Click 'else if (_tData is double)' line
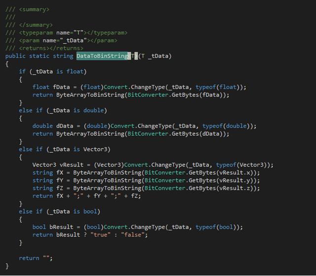Image resolution: width=316 pixels, height=276 pixels. tap(63, 110)
